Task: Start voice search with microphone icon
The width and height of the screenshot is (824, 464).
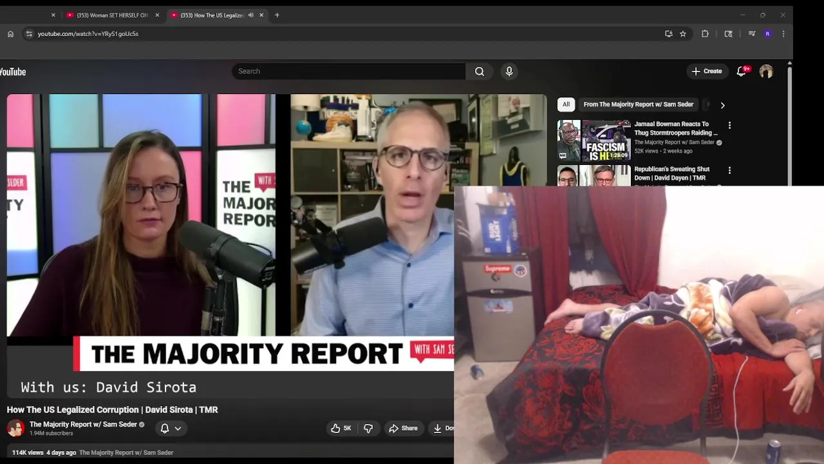Action: click(509, 72)
